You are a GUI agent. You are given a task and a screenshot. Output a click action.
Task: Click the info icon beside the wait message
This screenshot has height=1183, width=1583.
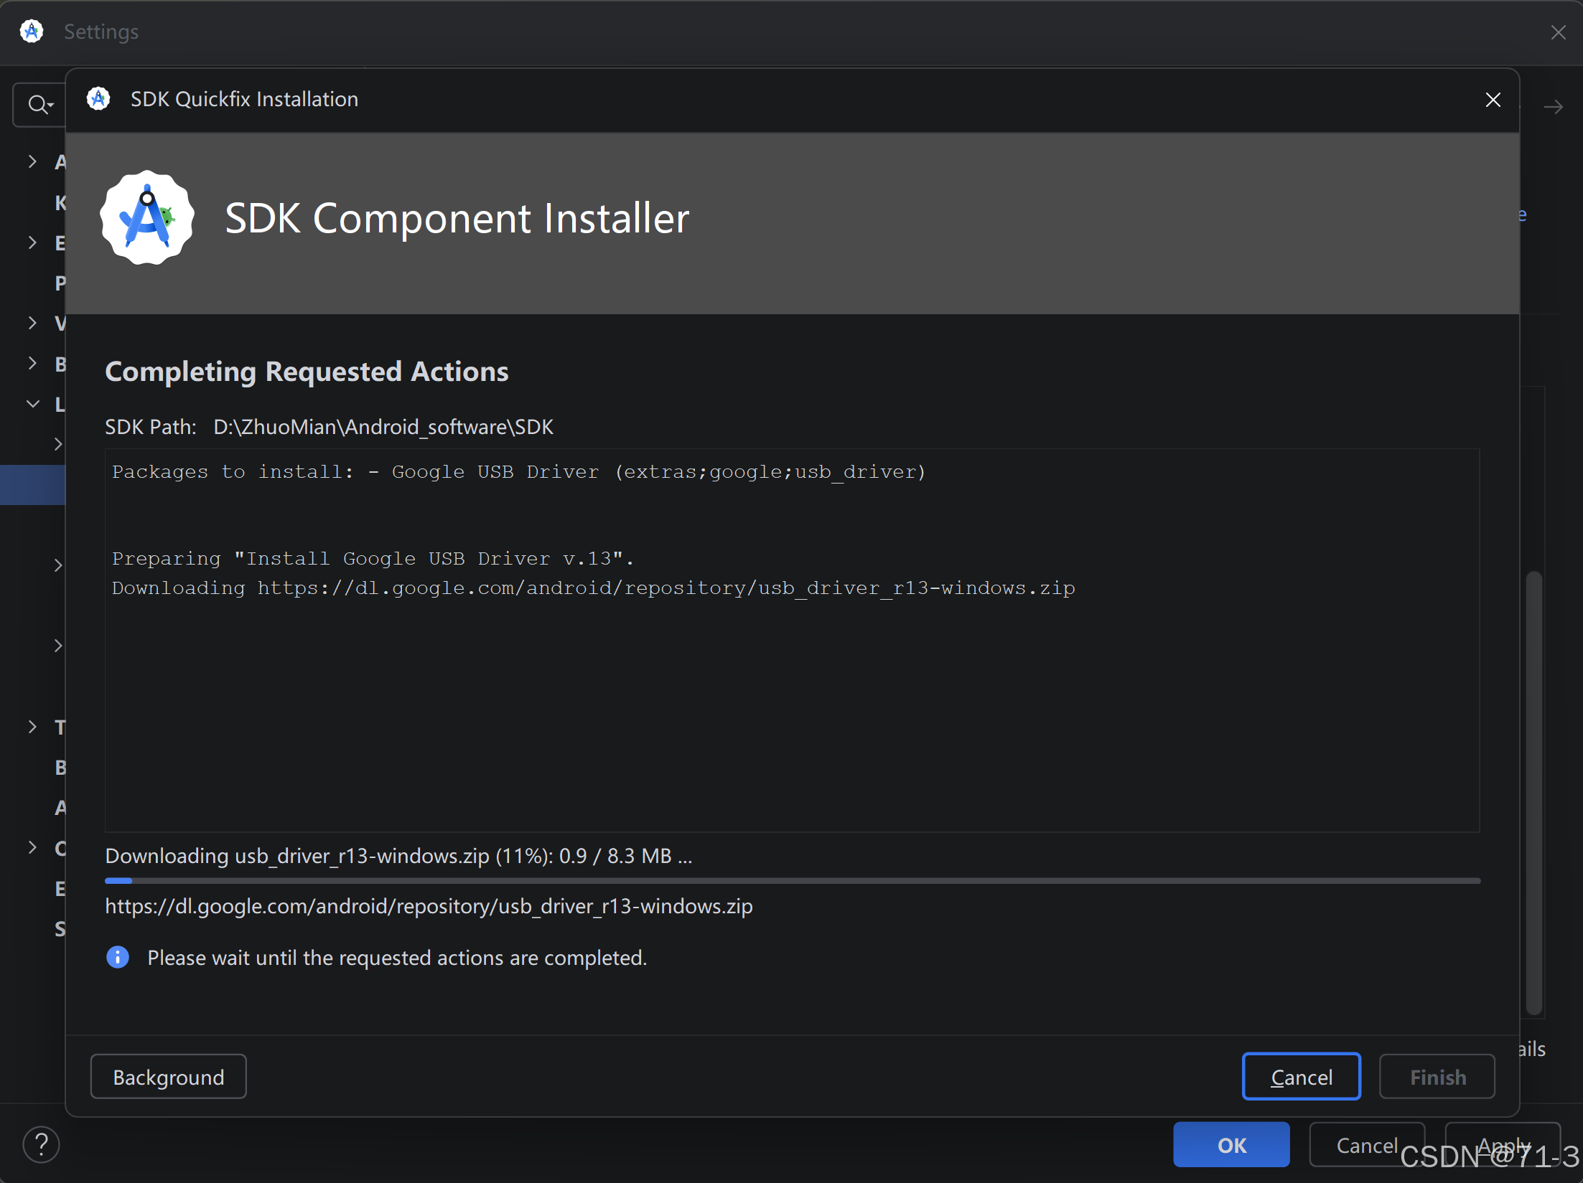118,957
